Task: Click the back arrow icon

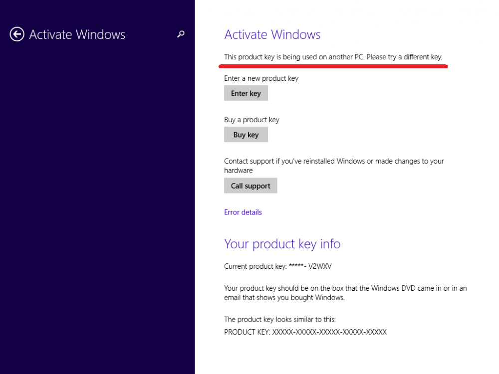Action: tap(17, 34)
